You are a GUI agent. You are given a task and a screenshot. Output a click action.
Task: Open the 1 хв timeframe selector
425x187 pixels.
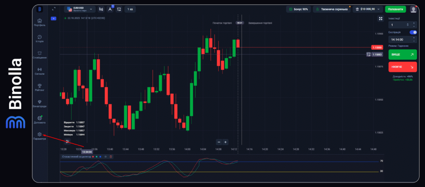point(130,9)
